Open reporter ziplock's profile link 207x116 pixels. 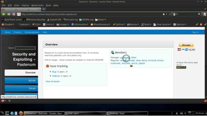142,63
